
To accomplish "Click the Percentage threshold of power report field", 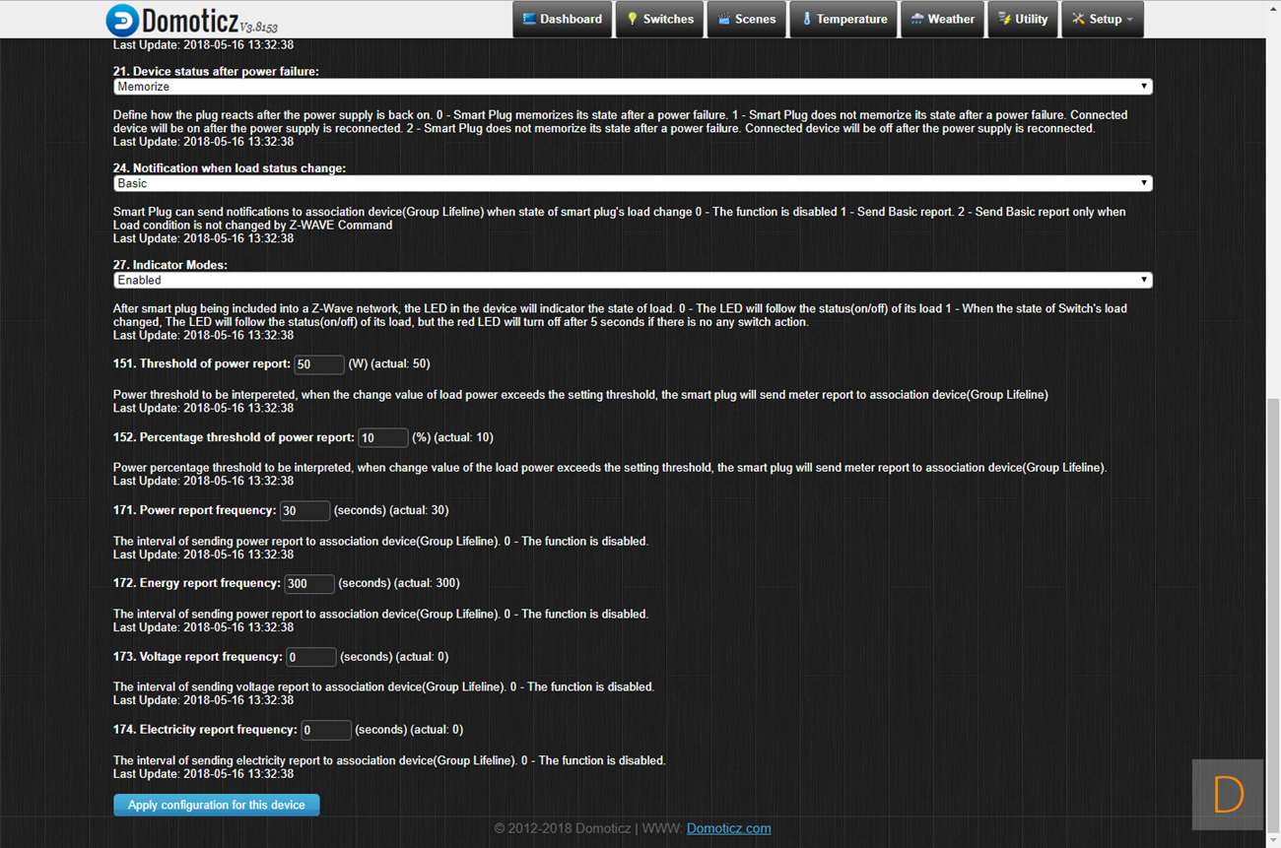I will (383, 437).
